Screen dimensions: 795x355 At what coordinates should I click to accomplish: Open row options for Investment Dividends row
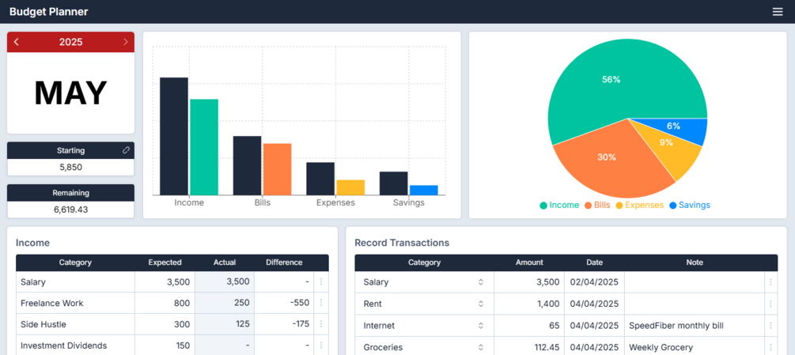[x=321, y=346]
